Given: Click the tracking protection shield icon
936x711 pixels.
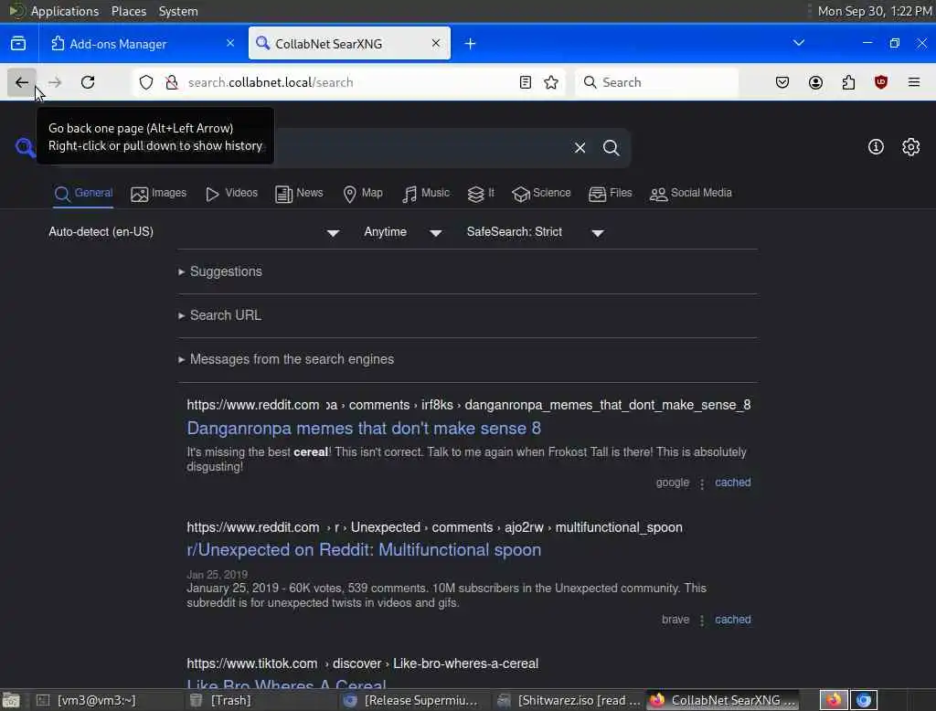Looking at the screenshot, I should point(146,82).
